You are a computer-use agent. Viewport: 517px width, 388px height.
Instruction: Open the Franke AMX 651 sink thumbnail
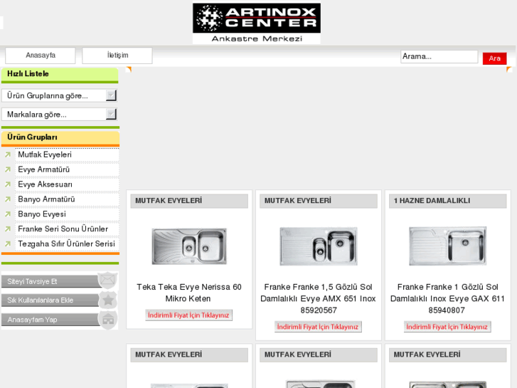point(319,246)
